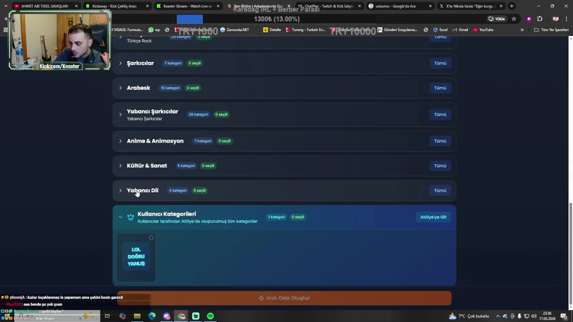
Task: Open the Excel bookmark
Action: pos(440,30)
